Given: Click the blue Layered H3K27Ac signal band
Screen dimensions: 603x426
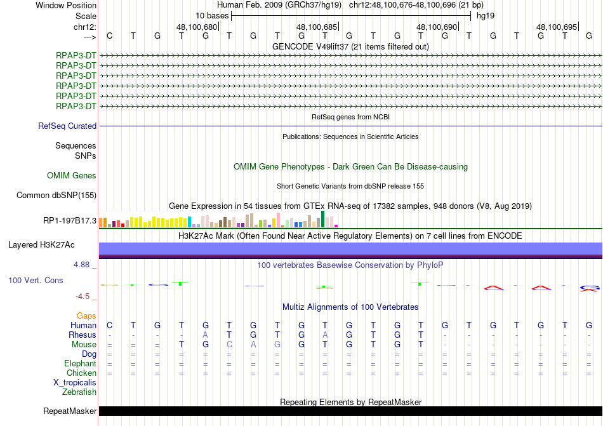Looking at the screenshot, I should coord(350,248).
